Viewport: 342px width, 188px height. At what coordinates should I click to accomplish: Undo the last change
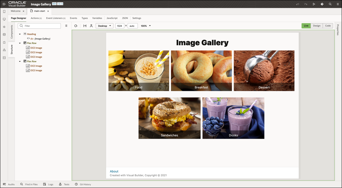pos(298,4)
